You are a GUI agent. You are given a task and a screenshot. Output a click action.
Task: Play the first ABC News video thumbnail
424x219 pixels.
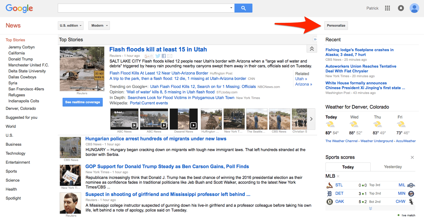coord(124,119)
